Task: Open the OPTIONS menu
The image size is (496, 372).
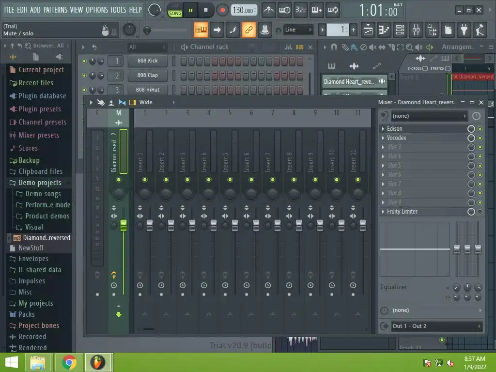Action: coord(97,10)
